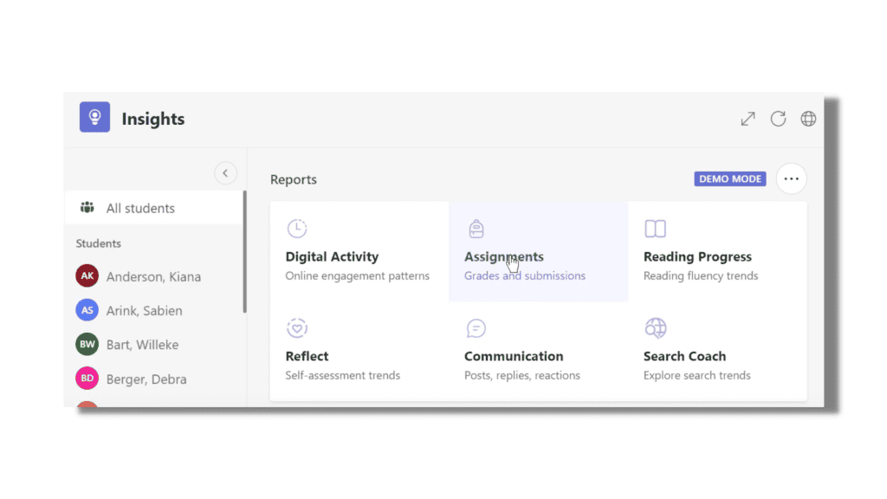Viewport: 887px width, 499px height.
Task: Click the Insights lightbulb app icon
Action: pos(94,117)
